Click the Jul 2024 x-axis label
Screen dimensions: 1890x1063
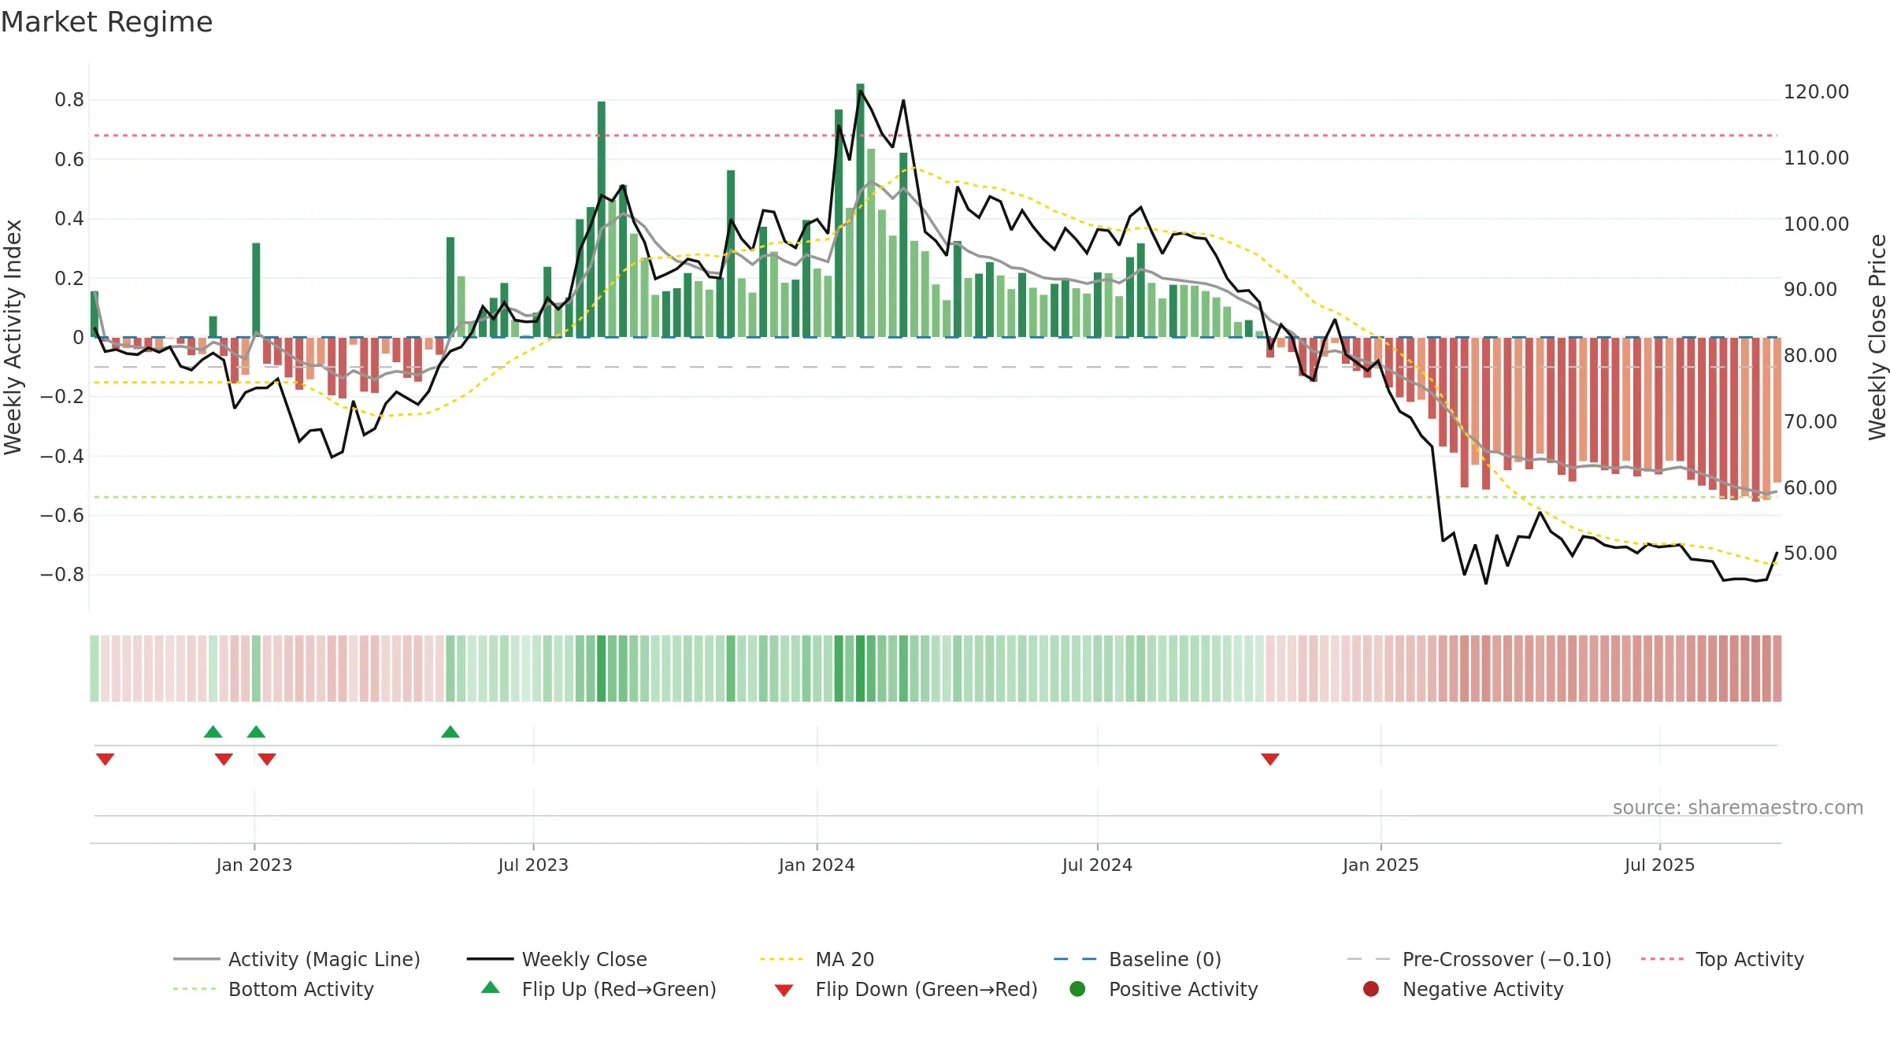(x=1097, y=865)
